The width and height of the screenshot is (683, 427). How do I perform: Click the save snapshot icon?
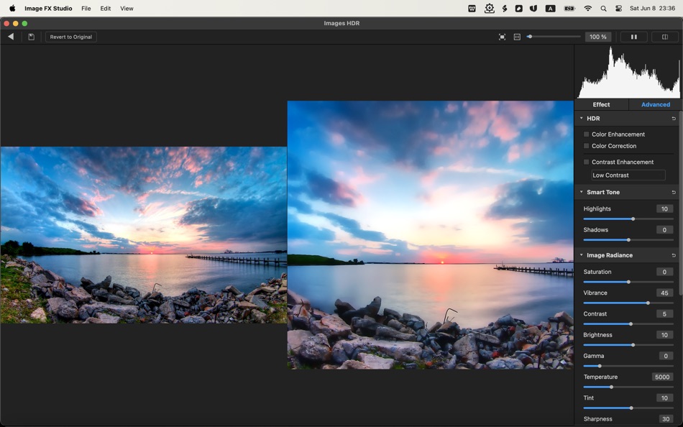pyautogui.click(x=31, y=37)
